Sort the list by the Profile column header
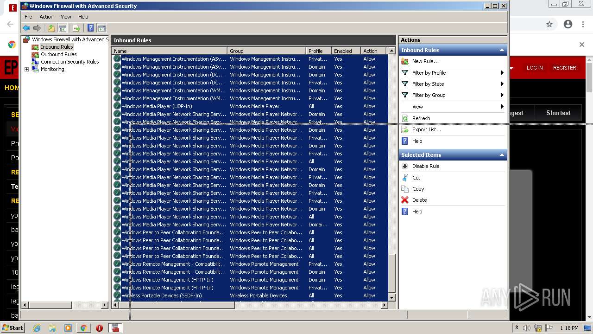This screenshot has height=334, width=593. [x=319, y=51]
